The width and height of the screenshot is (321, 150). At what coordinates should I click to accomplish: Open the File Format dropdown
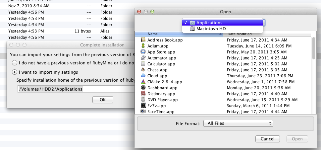point(238,123)
